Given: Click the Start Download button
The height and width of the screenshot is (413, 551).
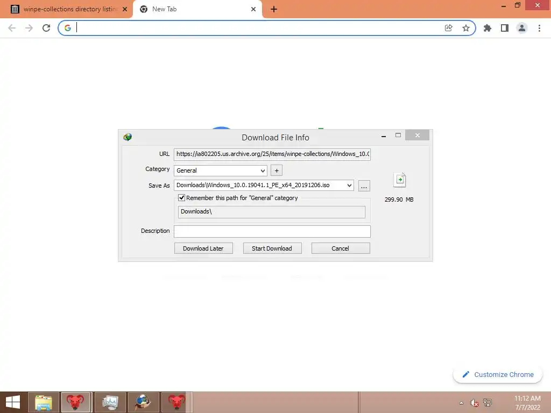Looking at the screenshot, I should (x=272, y=248).
